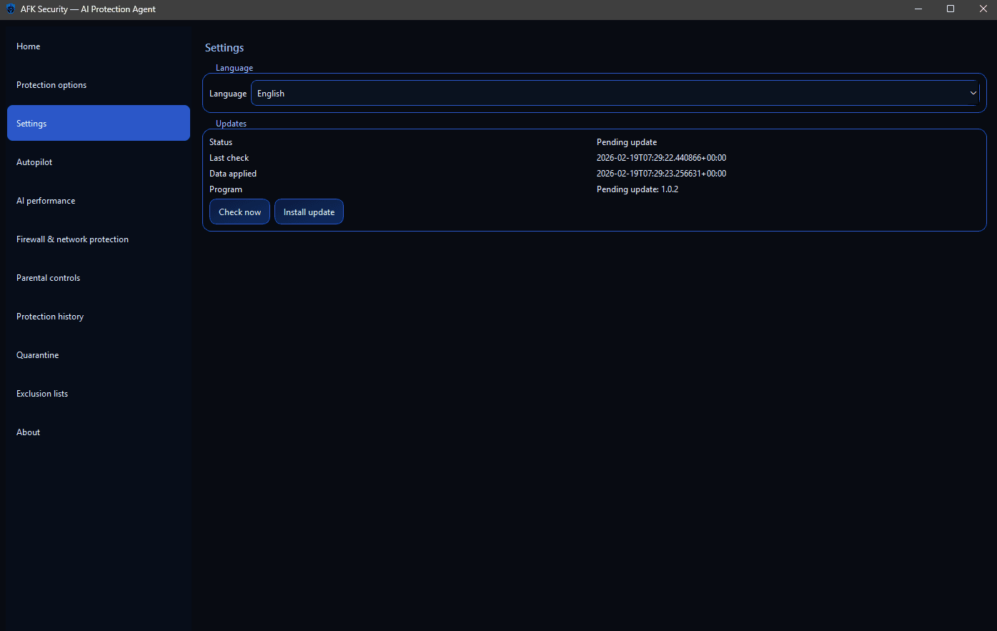Click the chevron on the English language selector
The width and height of the screenshot is (997, 631).
click(x=973, y=93)
